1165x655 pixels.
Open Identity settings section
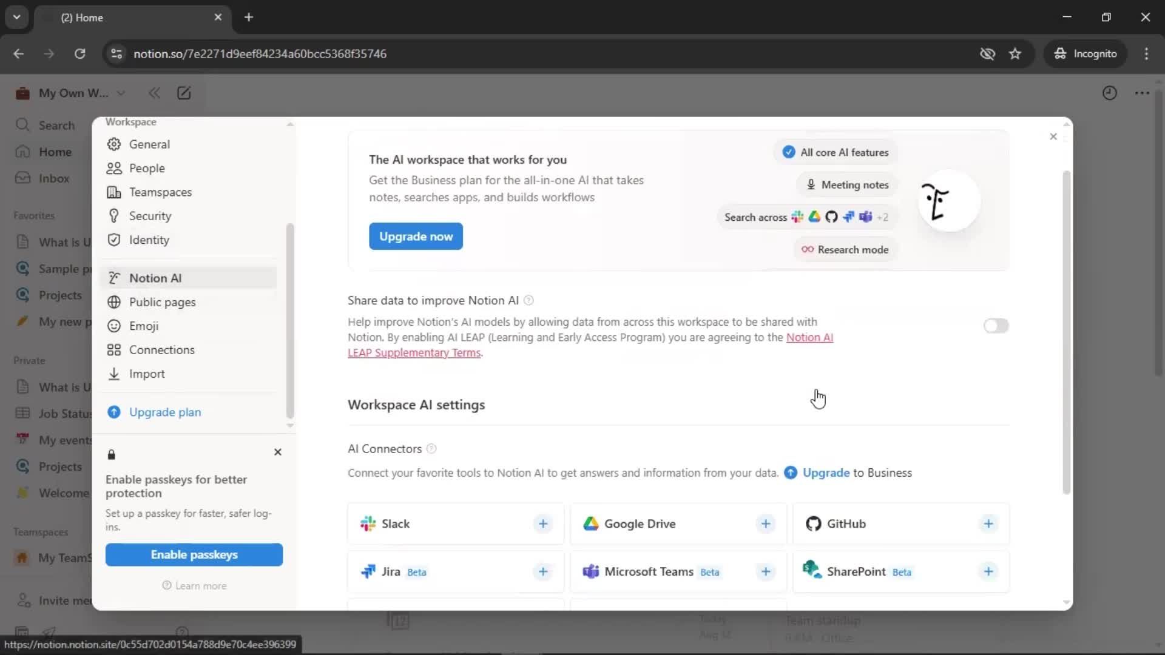(x=188, y=240)
